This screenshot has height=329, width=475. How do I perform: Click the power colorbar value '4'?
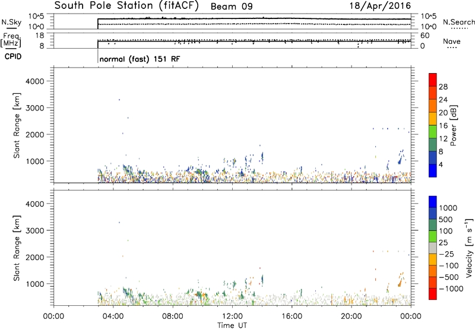441,164
